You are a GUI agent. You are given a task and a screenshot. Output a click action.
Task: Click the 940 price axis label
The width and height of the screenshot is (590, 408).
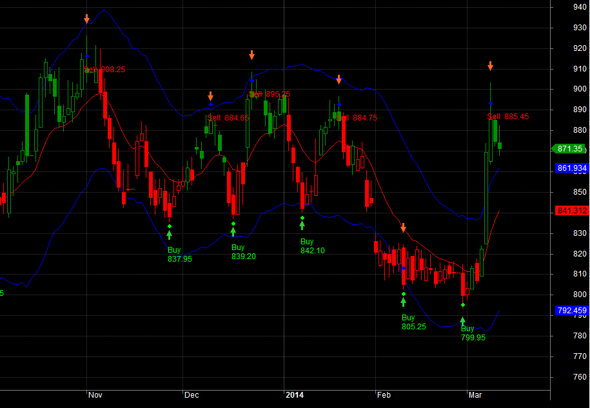(x=580, y=7)
